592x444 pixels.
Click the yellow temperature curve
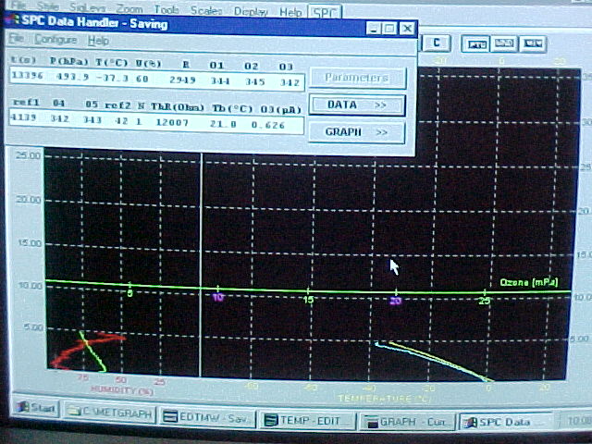[x=440, y=362]
